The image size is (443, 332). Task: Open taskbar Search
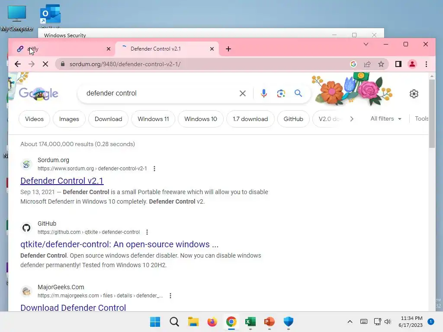point(174,322)
